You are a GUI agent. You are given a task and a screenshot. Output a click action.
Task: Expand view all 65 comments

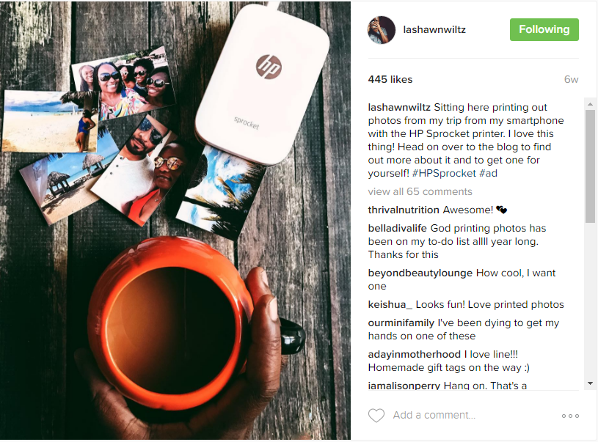[x=420, y=191]
